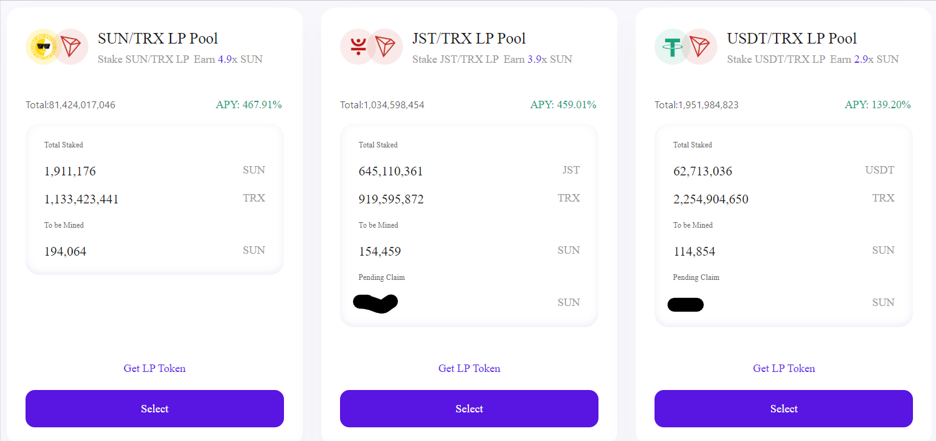This screenshot has height=441, width=936.
Task: Click the TRX logo in USDT/TRX pool
Action: point(700,46)
